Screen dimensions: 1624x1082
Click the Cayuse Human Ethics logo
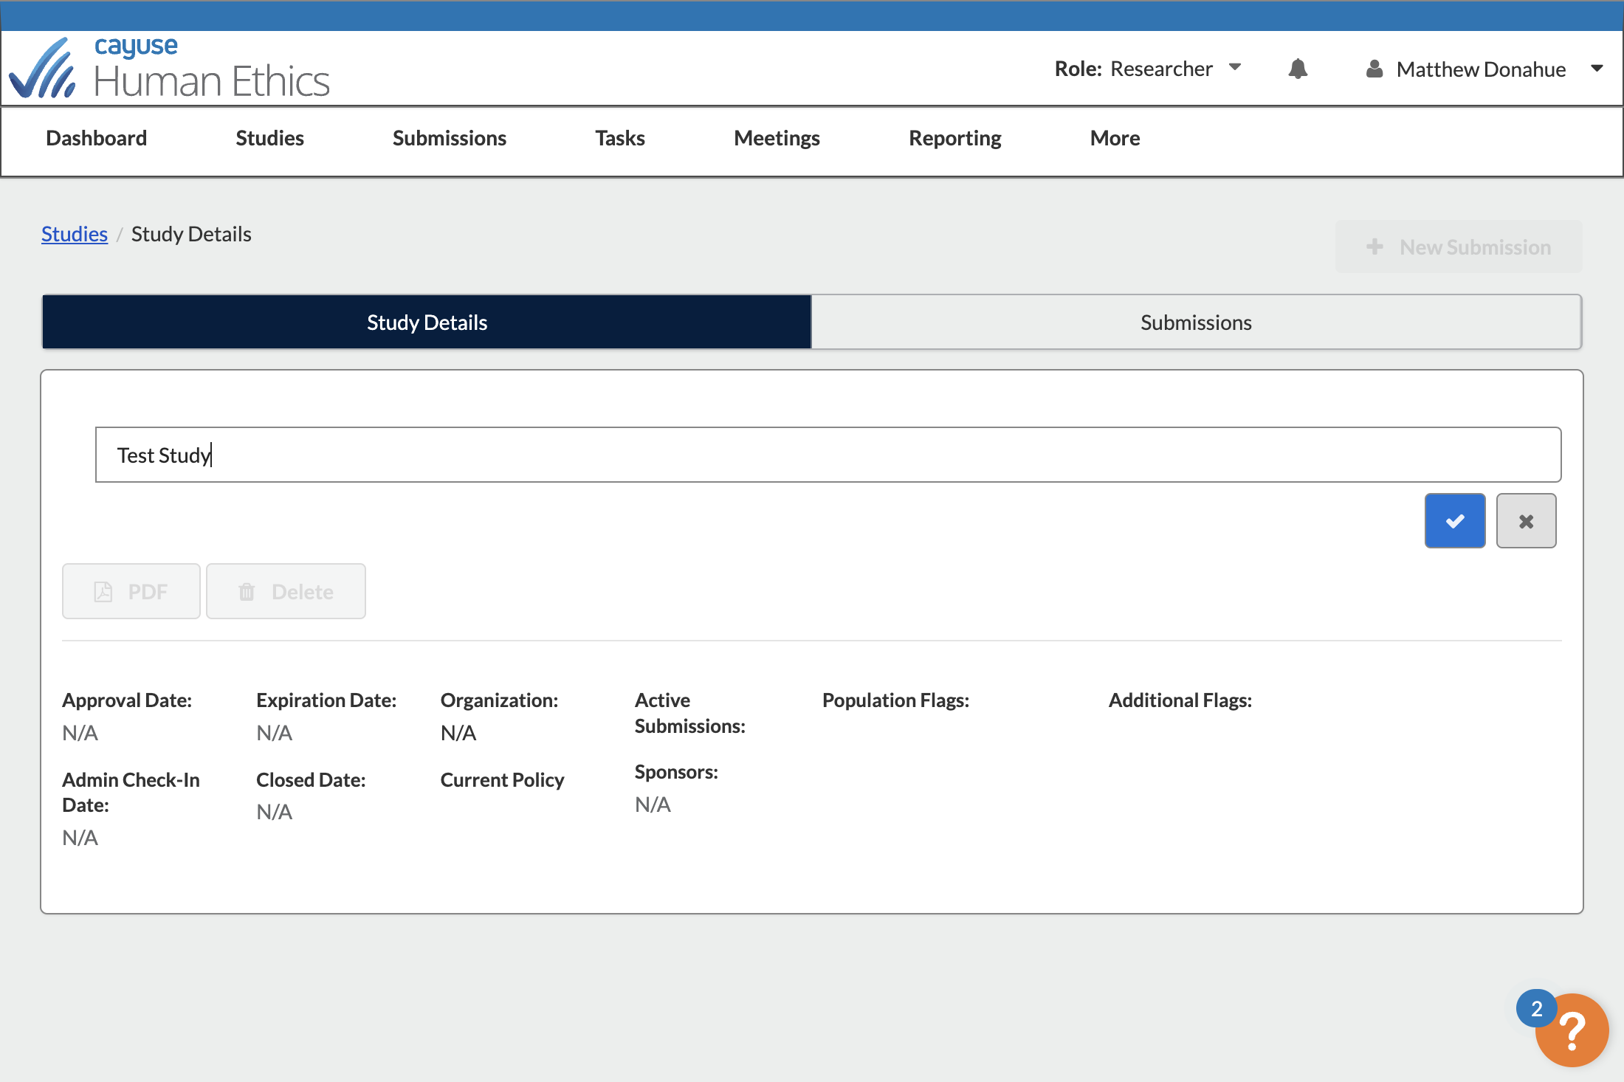coord(170,68)
